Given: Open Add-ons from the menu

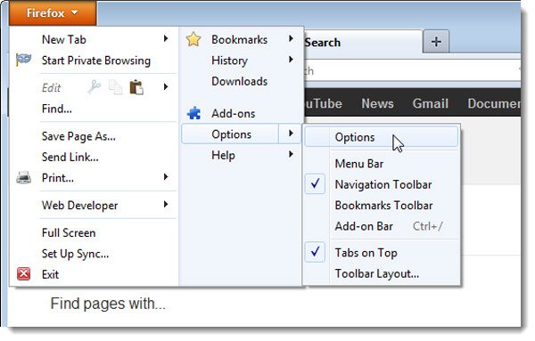Looking at the screenshot, I should 233,113.
